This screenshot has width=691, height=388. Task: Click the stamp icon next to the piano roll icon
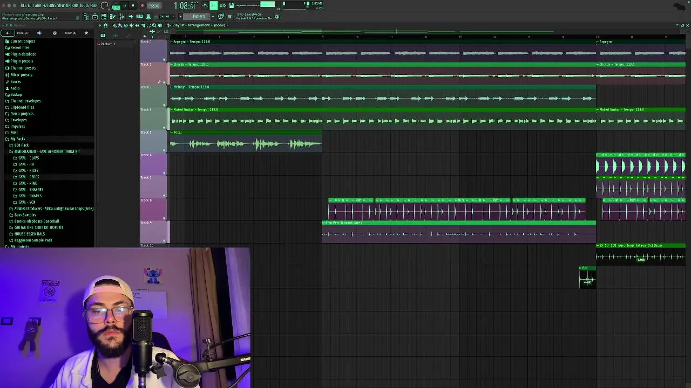click(148, 17)
